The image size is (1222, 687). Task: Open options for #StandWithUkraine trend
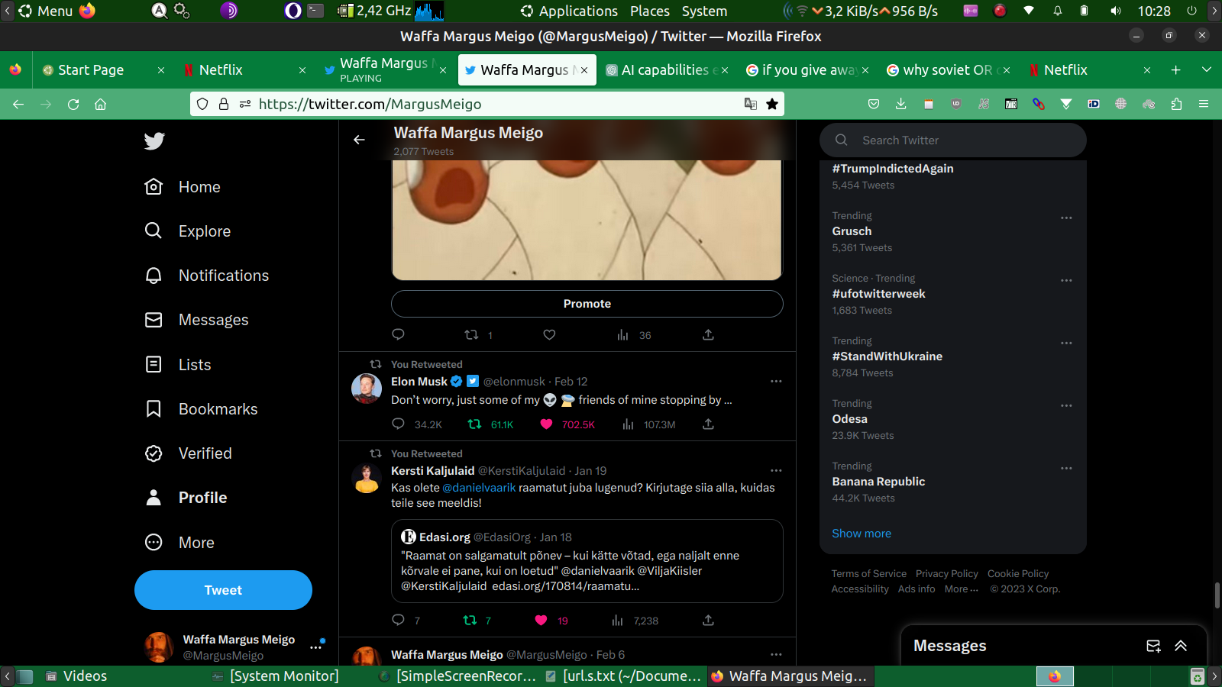tap(1066, 343)
